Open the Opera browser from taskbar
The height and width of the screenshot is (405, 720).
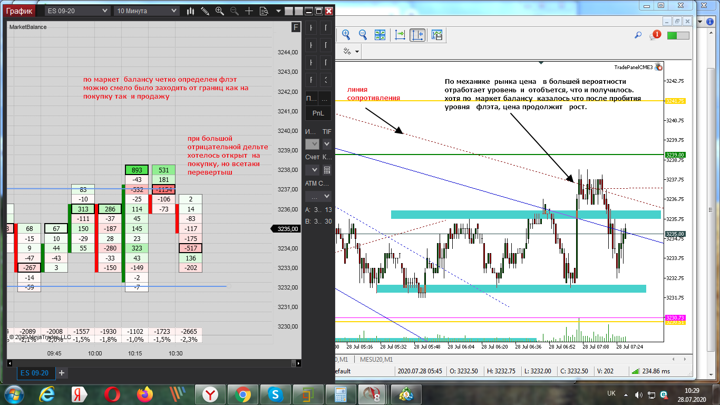(x=111, y=394)
